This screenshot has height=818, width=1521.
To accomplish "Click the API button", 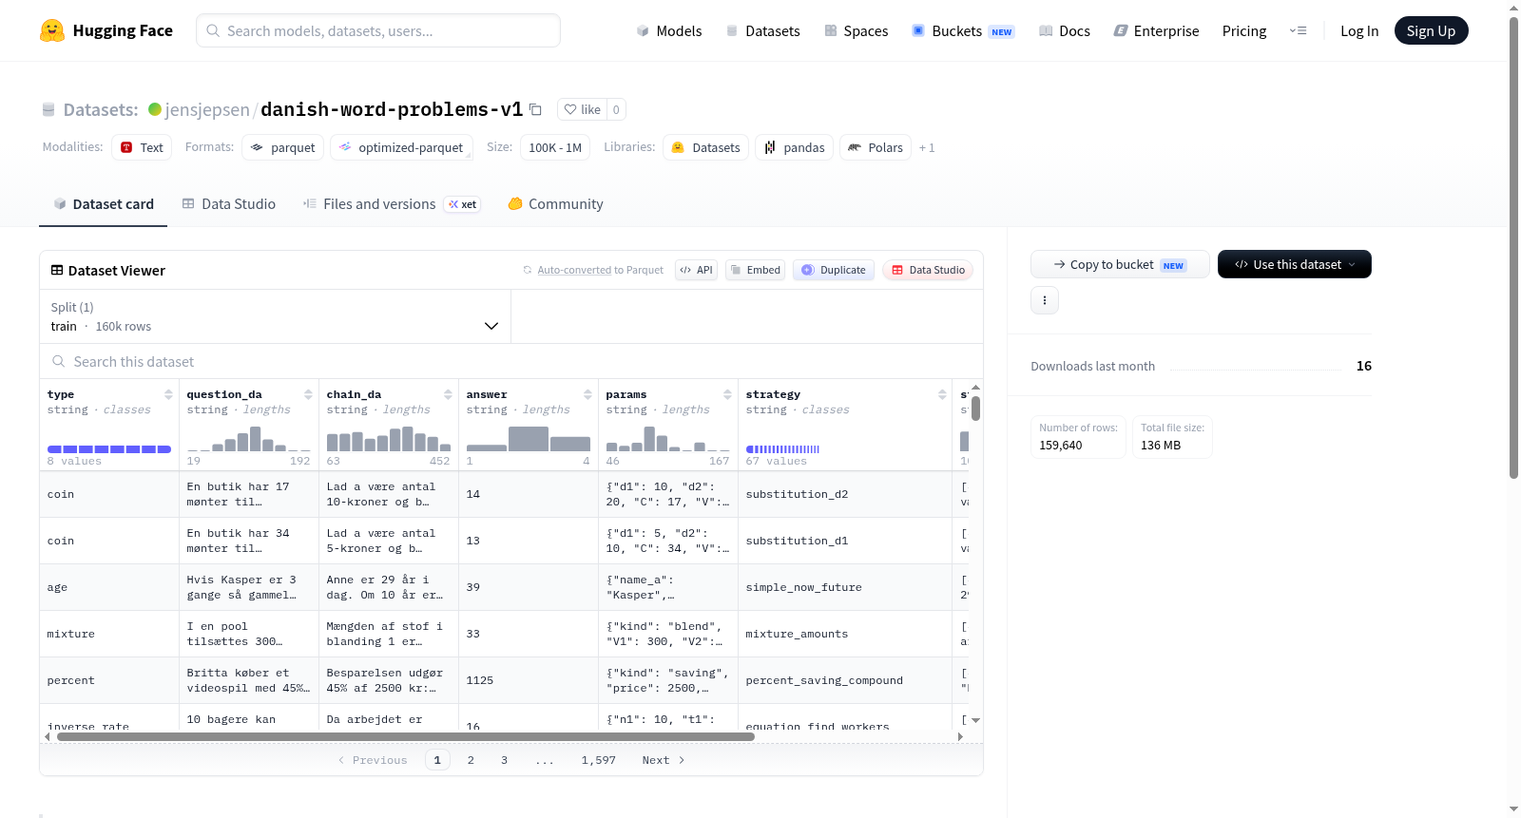I will coord(696,270).
